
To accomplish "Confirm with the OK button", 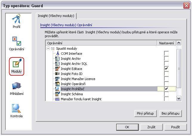I will pos(127,127).
